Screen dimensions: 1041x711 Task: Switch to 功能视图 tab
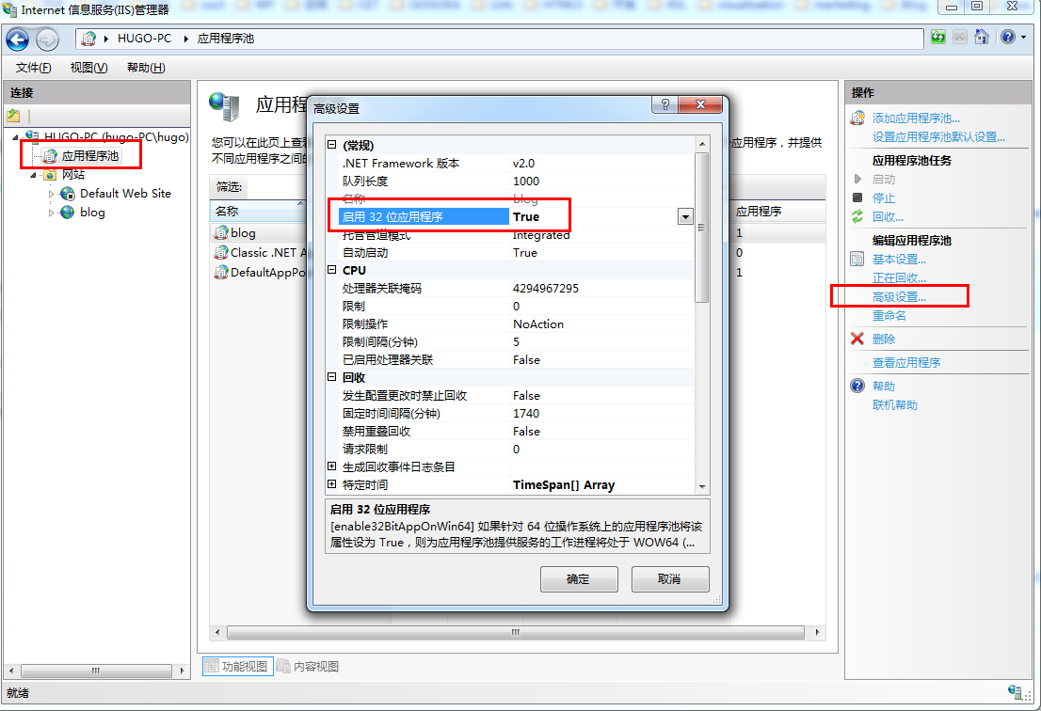(x=238, y=666)
